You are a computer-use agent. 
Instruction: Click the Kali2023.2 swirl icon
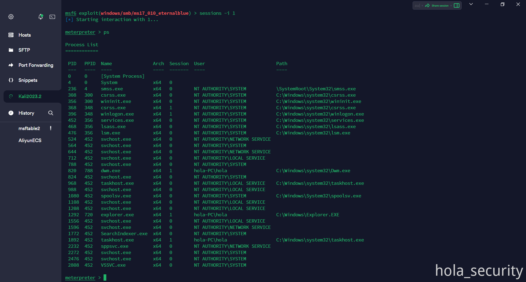[x=11, y=96]
